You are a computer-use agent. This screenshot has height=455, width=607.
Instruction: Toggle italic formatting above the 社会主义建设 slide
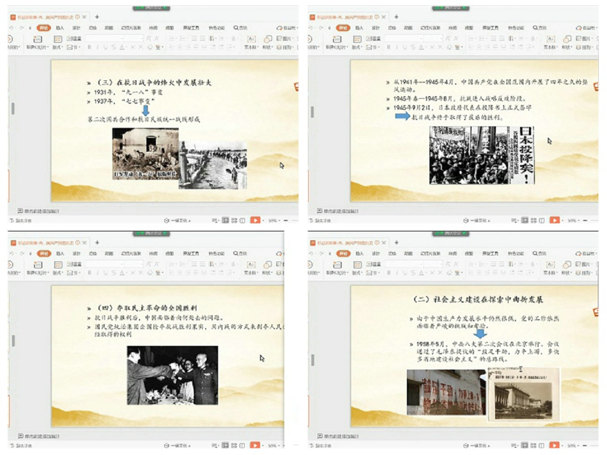pyautogui.click(x=397, y=273)
